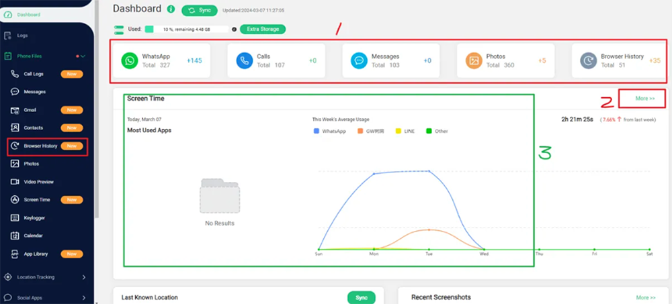The height and width of the screenshot is (304, 672).
Task: Click the Screen Time icon in sidebar
Action: click(15, 199)
